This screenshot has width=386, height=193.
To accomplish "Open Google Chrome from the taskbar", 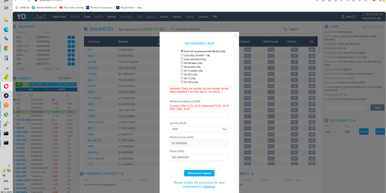I will point(6,49).
